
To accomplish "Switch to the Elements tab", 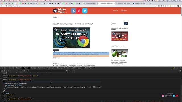I will (11, 68).
